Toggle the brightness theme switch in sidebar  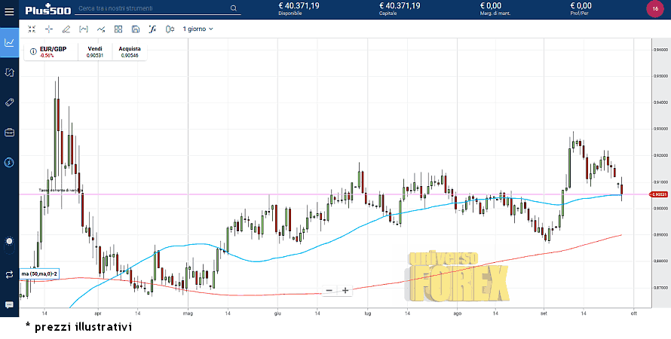click(9, 241)
